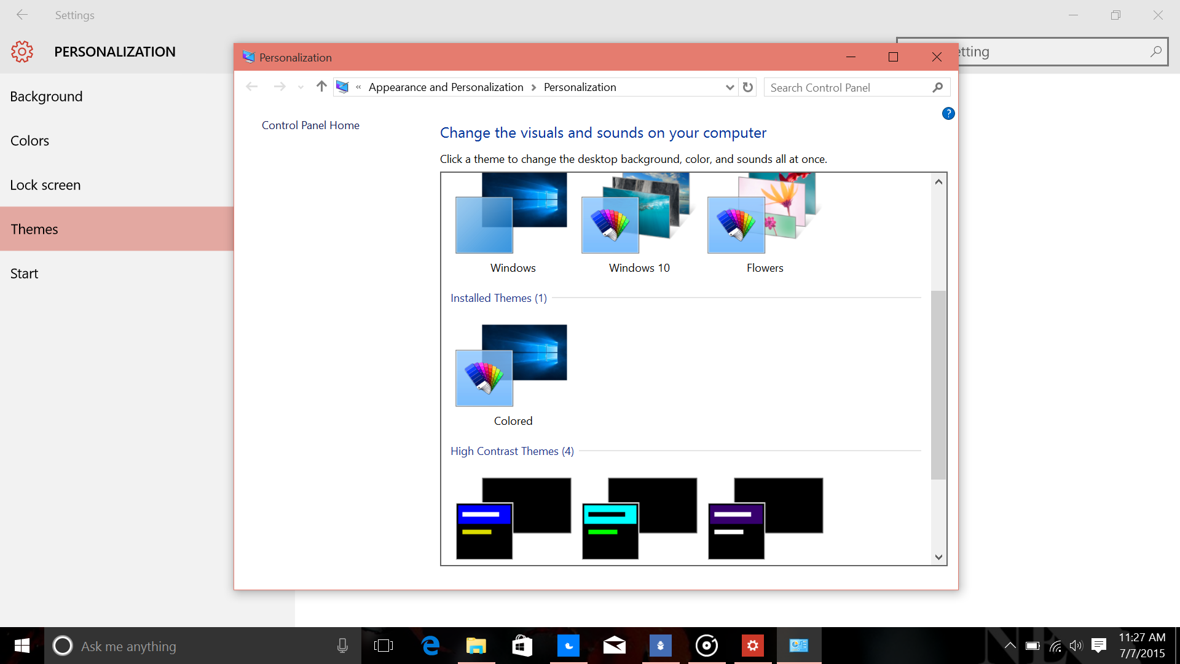Click the Settings search magnifier icon

point(1155,52)
